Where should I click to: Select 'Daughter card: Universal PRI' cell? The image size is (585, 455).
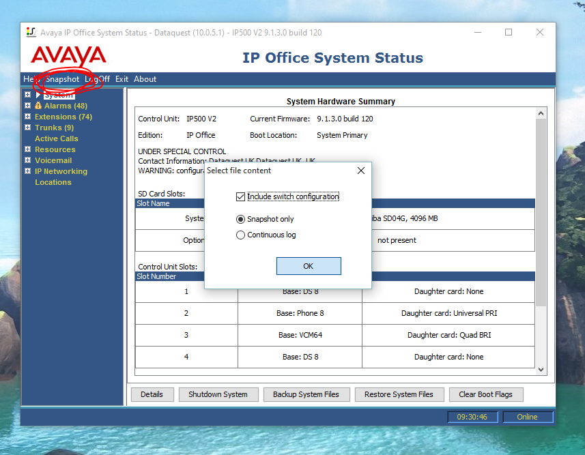[x=449, y=313]
